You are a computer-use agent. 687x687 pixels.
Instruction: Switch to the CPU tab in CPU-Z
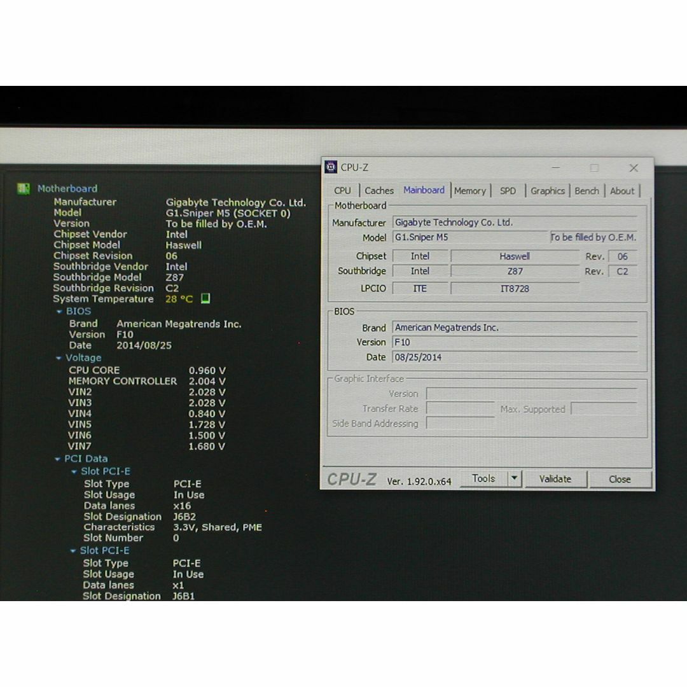click(343, 191)
